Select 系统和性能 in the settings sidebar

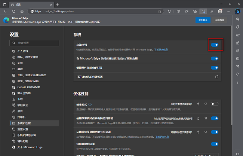click(34, 123)
